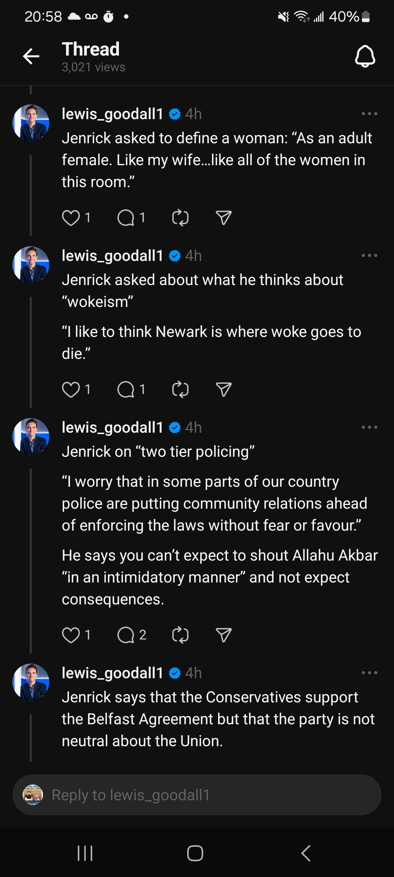Open replies on the wokeism post
This screenshot has width=394, height=877.
click(x=127, y=389)
